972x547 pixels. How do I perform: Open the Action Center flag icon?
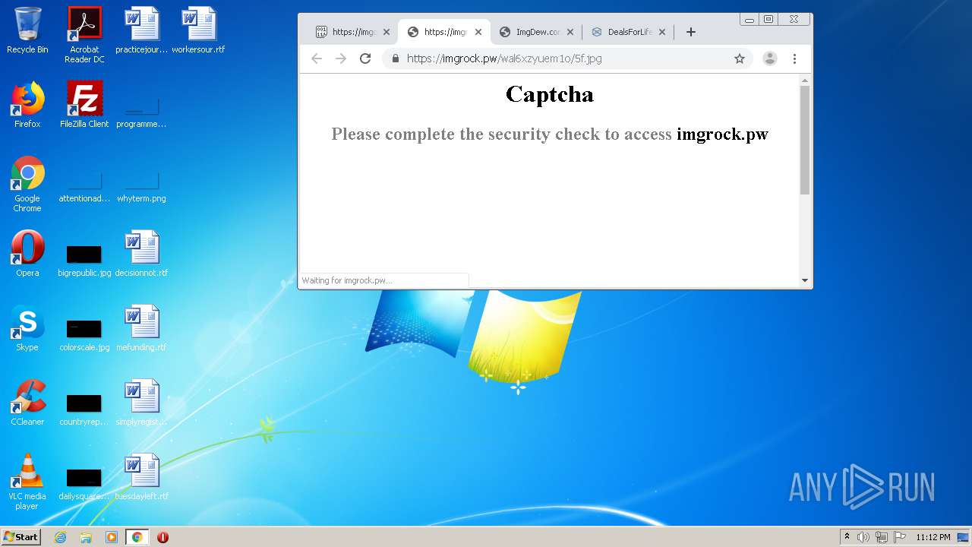(x=900, y=537)
